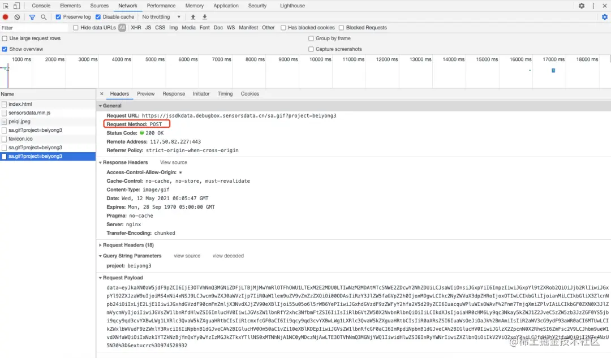
Task: Open the Cookies detail tab
Action: [x=250, y=94]
